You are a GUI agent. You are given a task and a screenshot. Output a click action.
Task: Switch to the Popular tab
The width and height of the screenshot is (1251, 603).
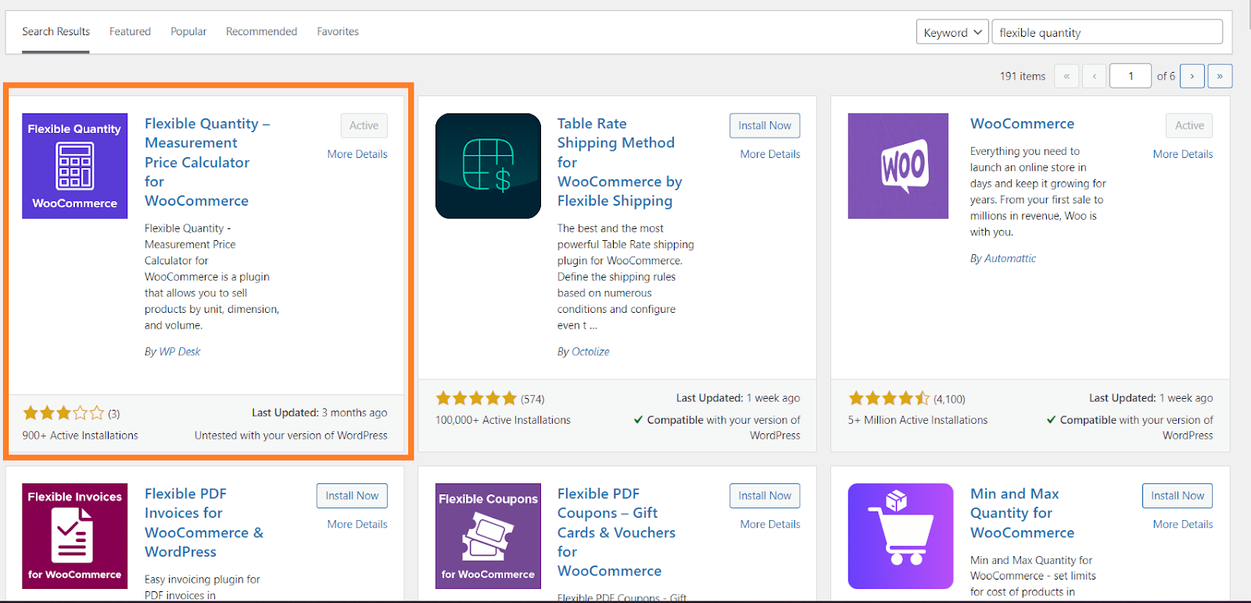click(x=188, y=31)
